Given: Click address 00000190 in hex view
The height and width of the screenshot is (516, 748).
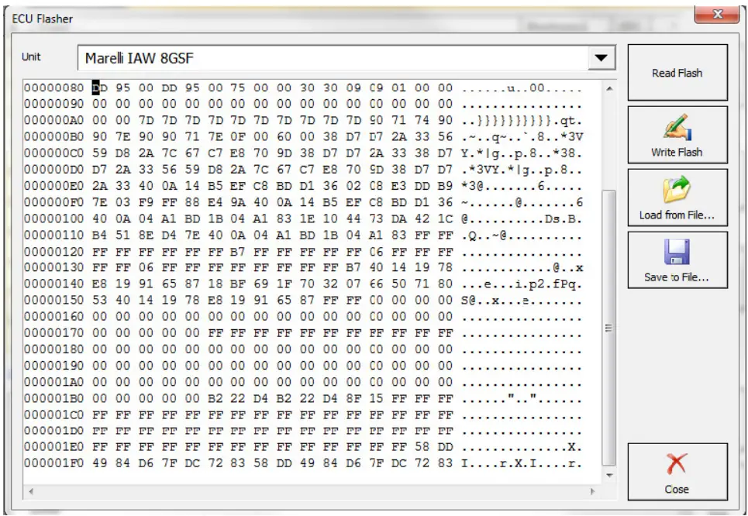Looking at the screenshot, I should point(54,365).
